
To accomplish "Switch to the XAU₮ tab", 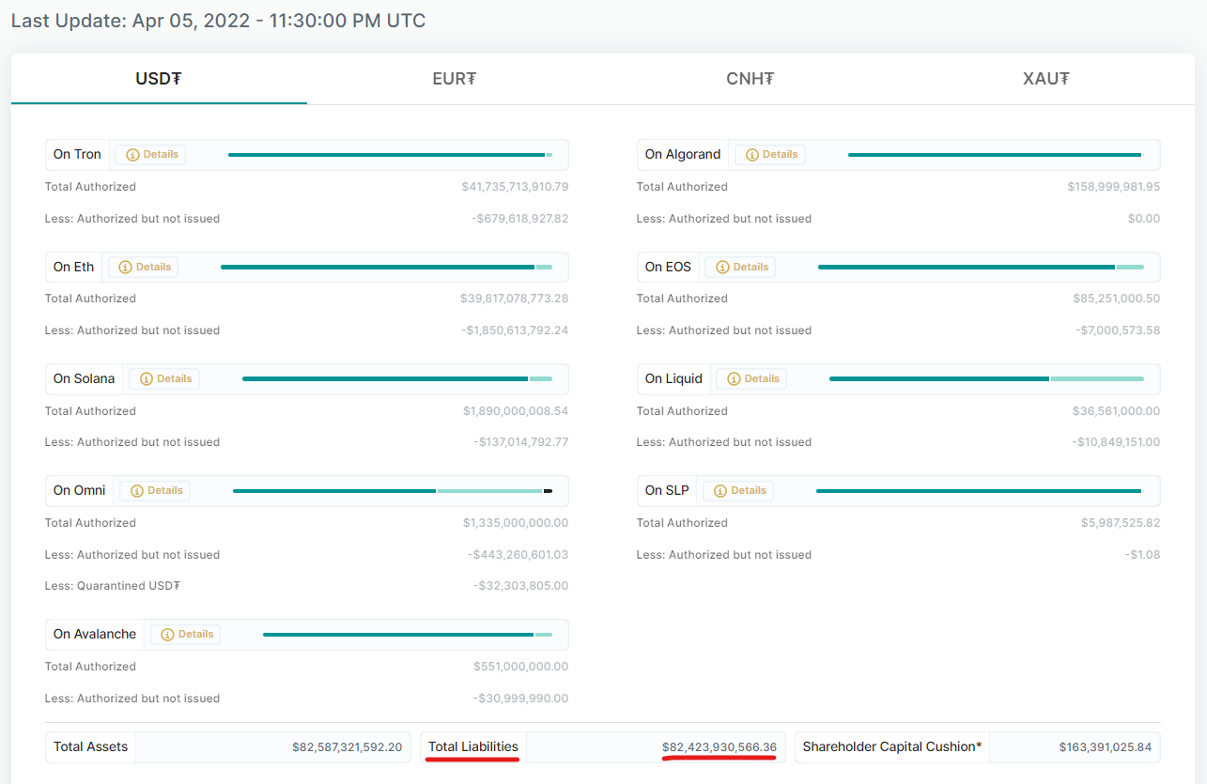I will click(1046, 79).
